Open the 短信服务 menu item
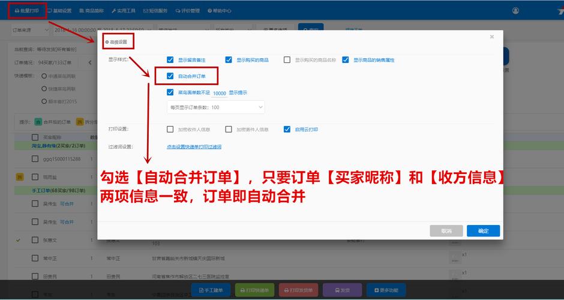Viewport: 564px width, 300px height. point(155,11)
